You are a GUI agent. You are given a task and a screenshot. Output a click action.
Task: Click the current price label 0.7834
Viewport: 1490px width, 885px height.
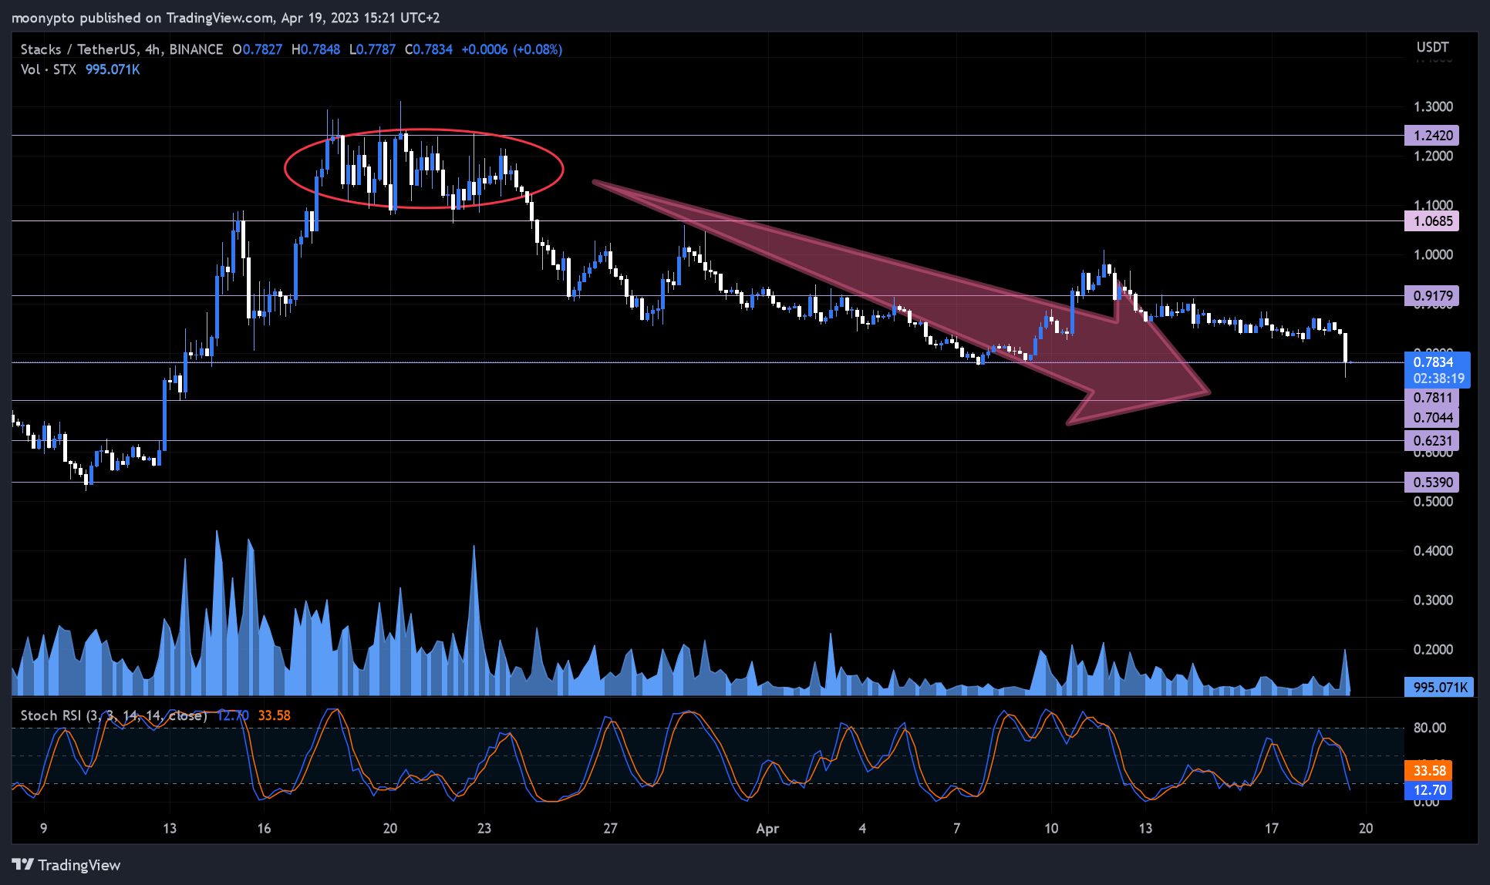1433,362
